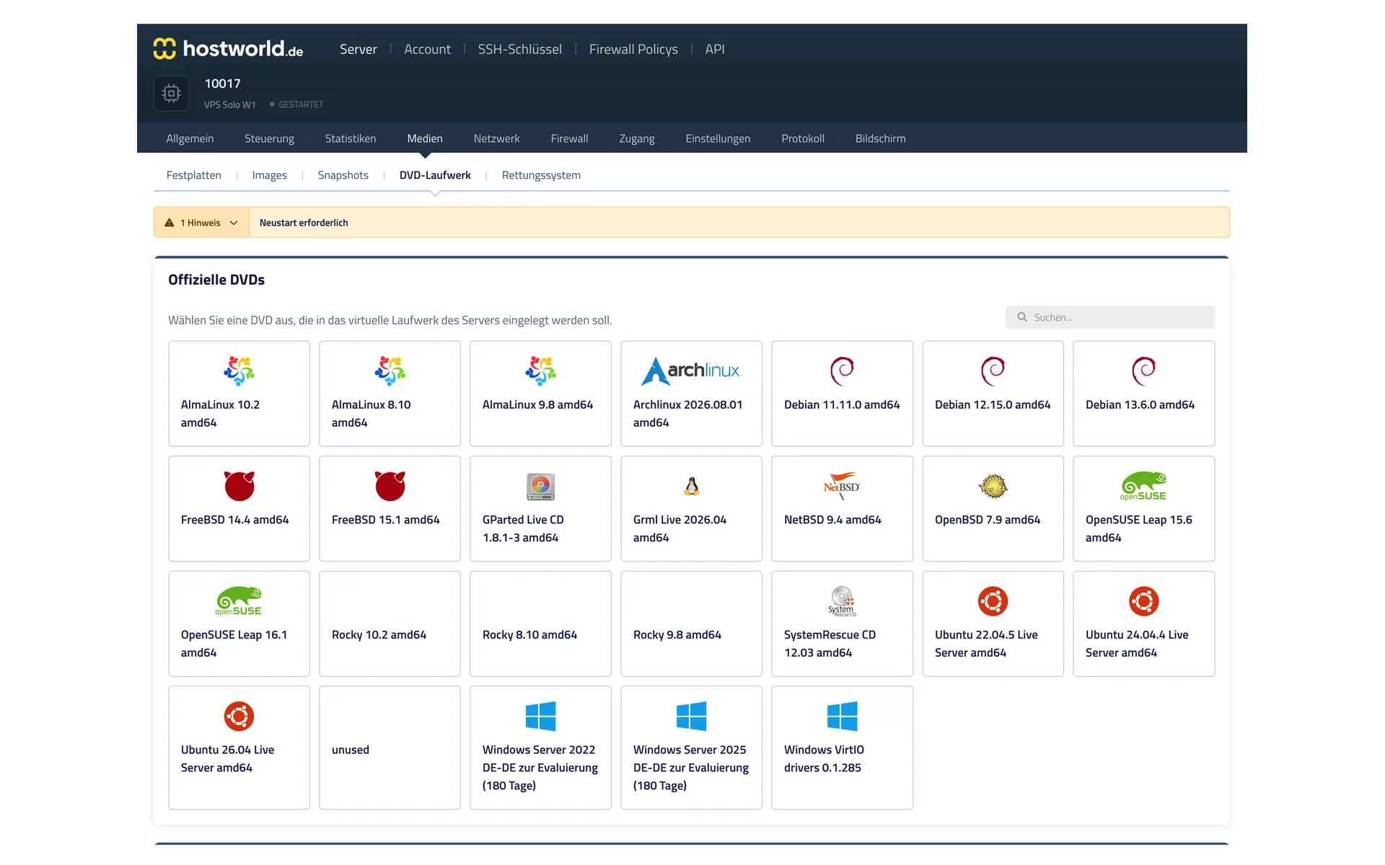Click the NetBSD flag logo
Viewport: 1385px width, 865px height.
pos(842,486)
